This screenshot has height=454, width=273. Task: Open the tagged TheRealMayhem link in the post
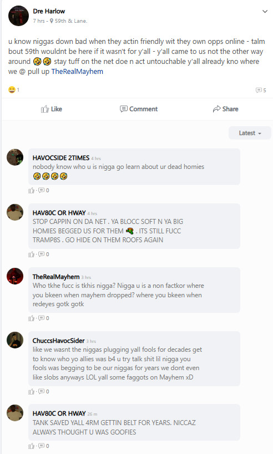77,72
